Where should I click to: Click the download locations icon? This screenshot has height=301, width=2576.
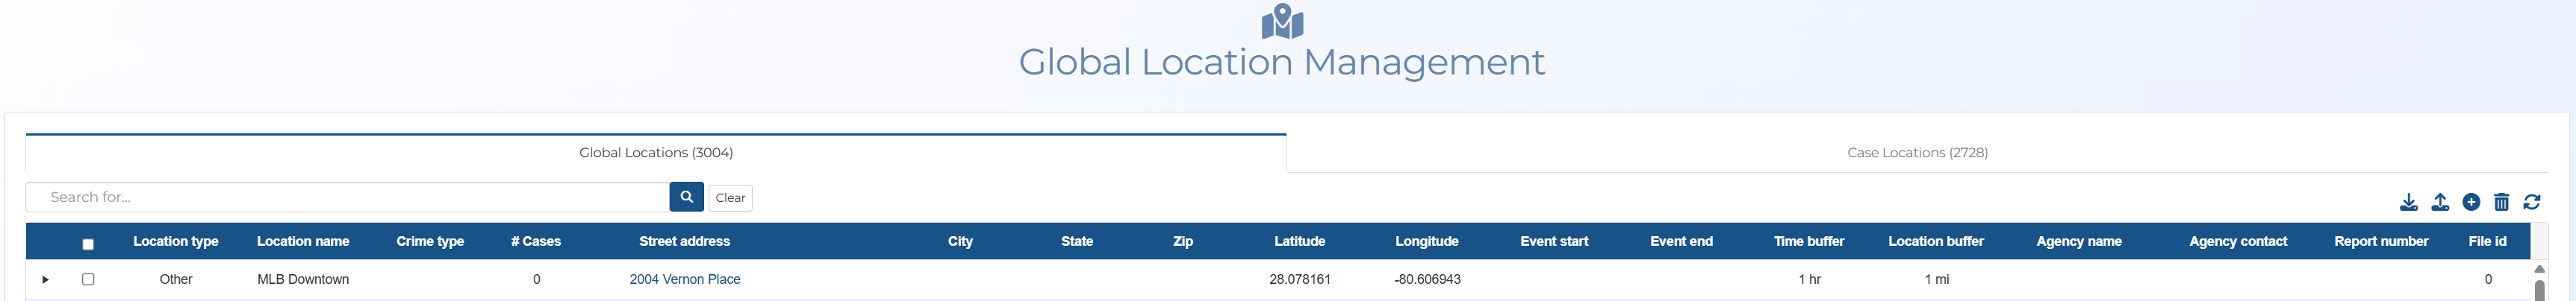[2408, 203]
